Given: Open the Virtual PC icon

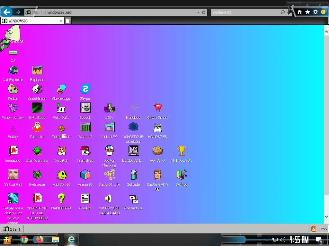Looking at the screenshot, I should [x=109, y=127].
